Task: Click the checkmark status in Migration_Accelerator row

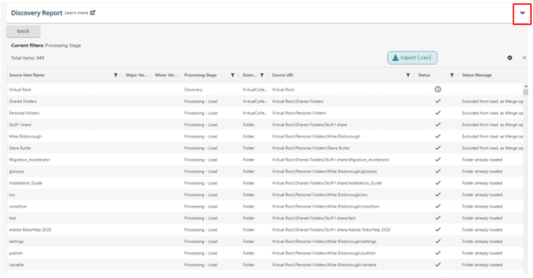Action: 438,159
